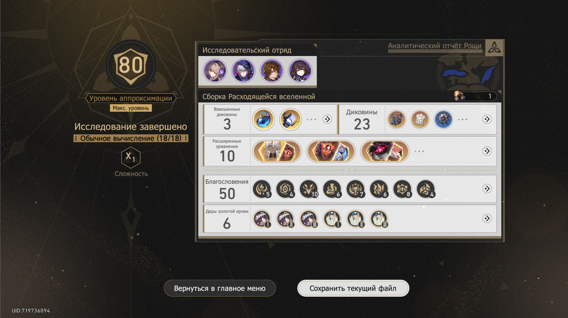Click the blessing icon numbered 8
The height and width of the screenshot is (318, 568).
(x=402, y=189)
